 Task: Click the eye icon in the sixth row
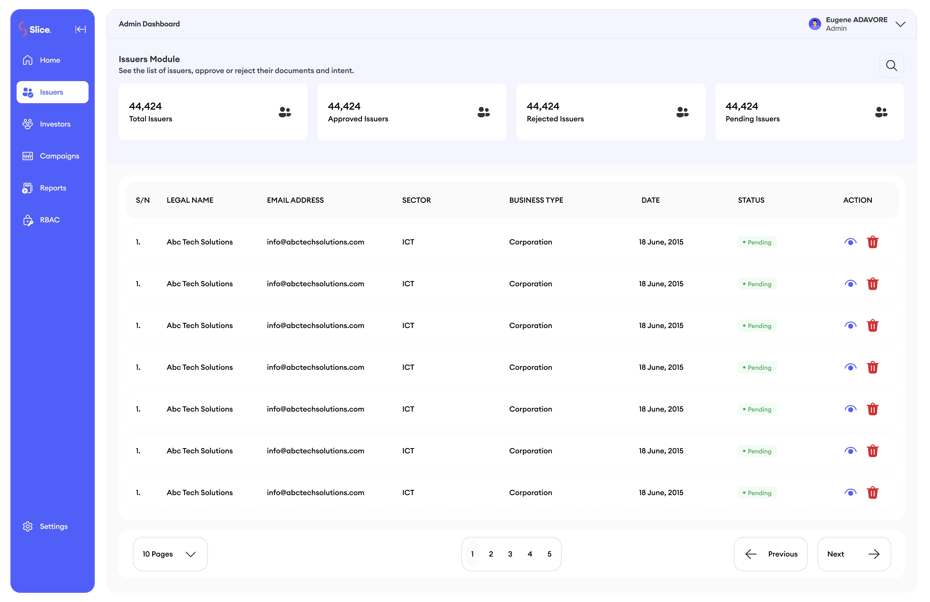coord(850,451)
